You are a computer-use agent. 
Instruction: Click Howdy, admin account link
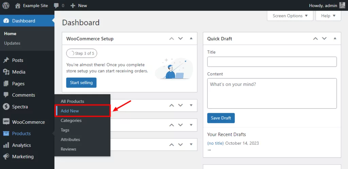click(x=323, y=6)
